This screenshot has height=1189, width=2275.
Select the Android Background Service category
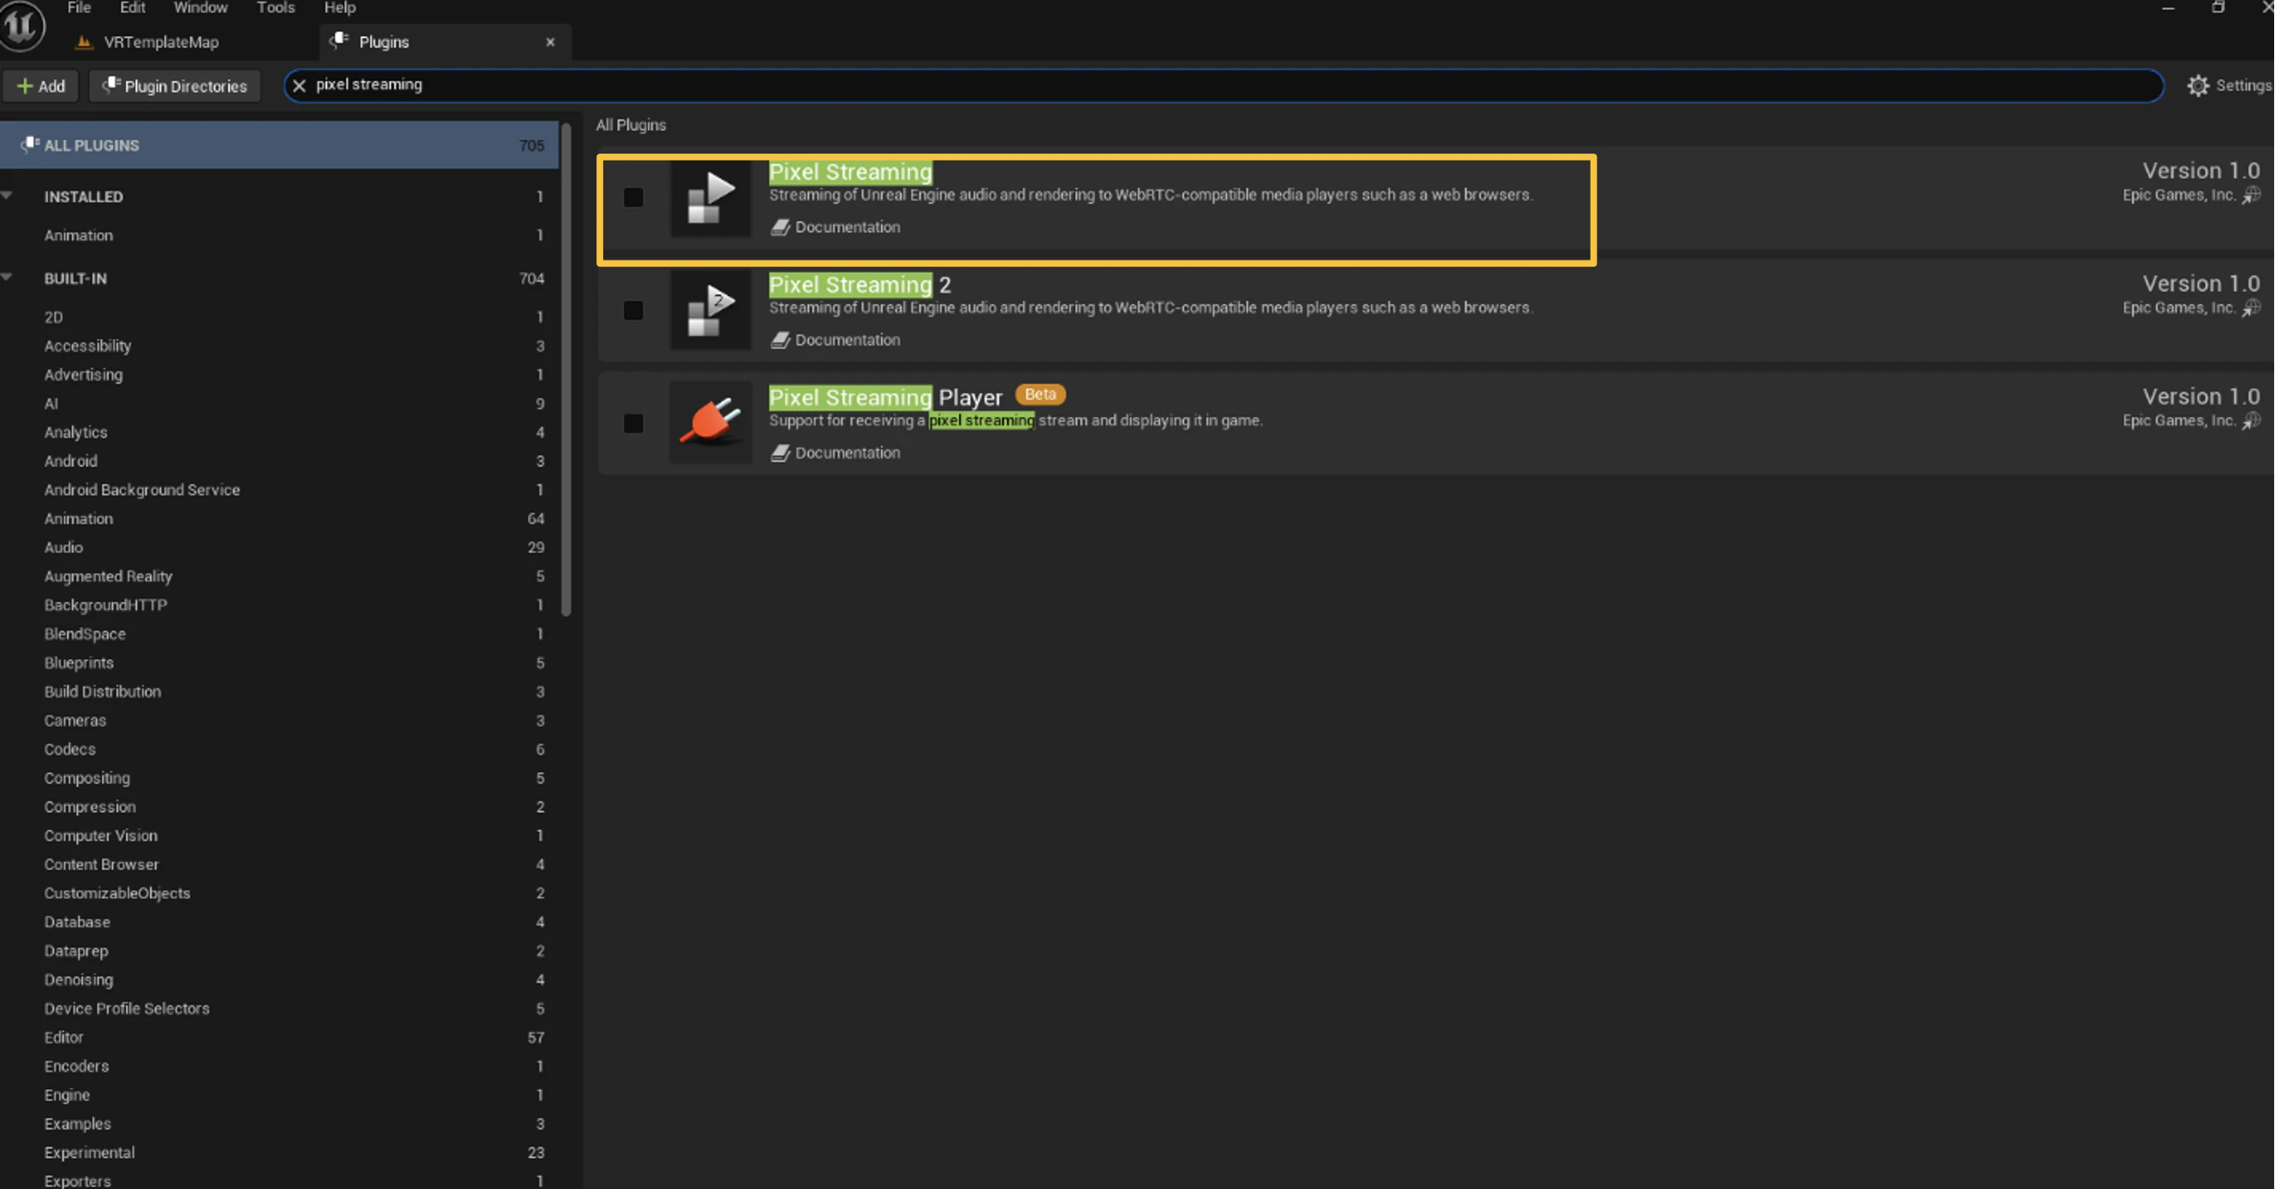pos(279,490)
